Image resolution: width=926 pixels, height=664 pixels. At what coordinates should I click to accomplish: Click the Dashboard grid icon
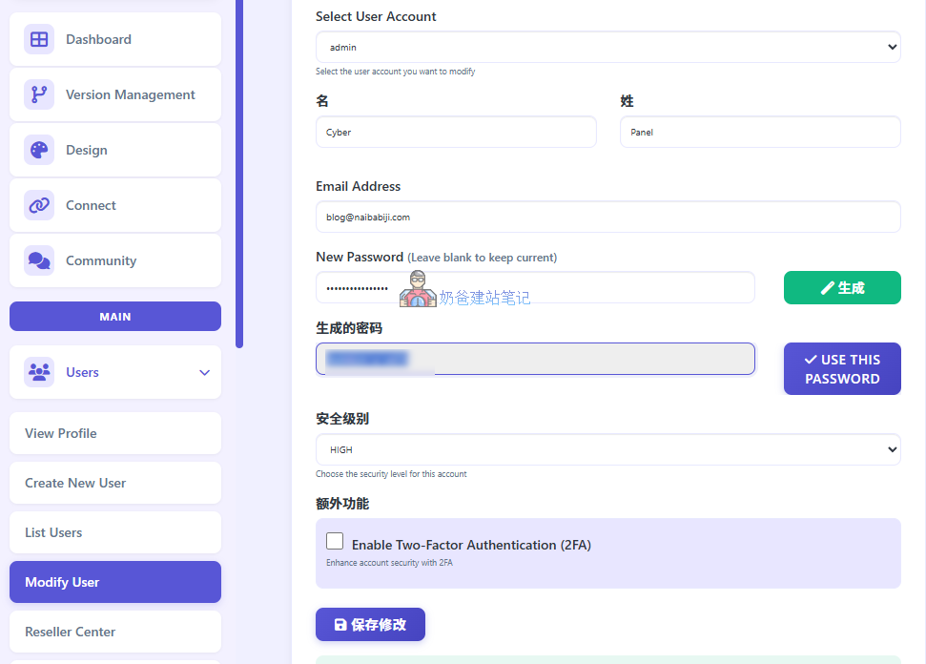pos(38,39)
